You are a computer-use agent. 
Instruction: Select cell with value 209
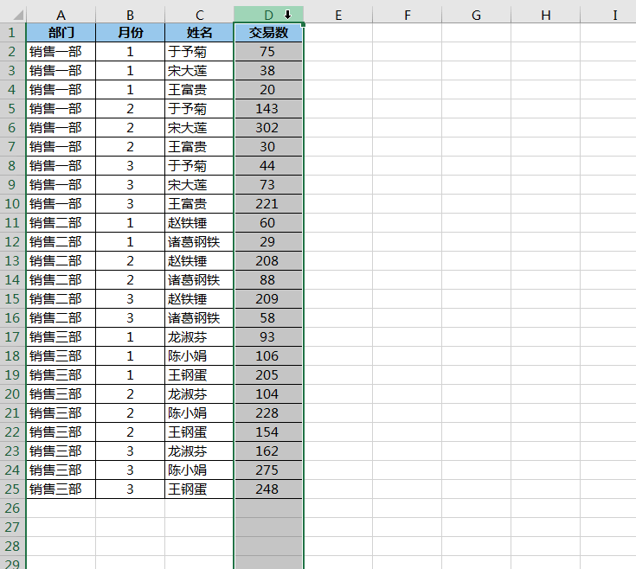pyautogui.click(x=268, y=298)
